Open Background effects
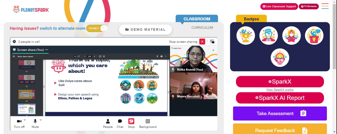 tap(148, 124)
